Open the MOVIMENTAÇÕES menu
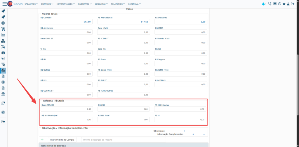Screen dimensions: 299x147 tap(66, 4)
